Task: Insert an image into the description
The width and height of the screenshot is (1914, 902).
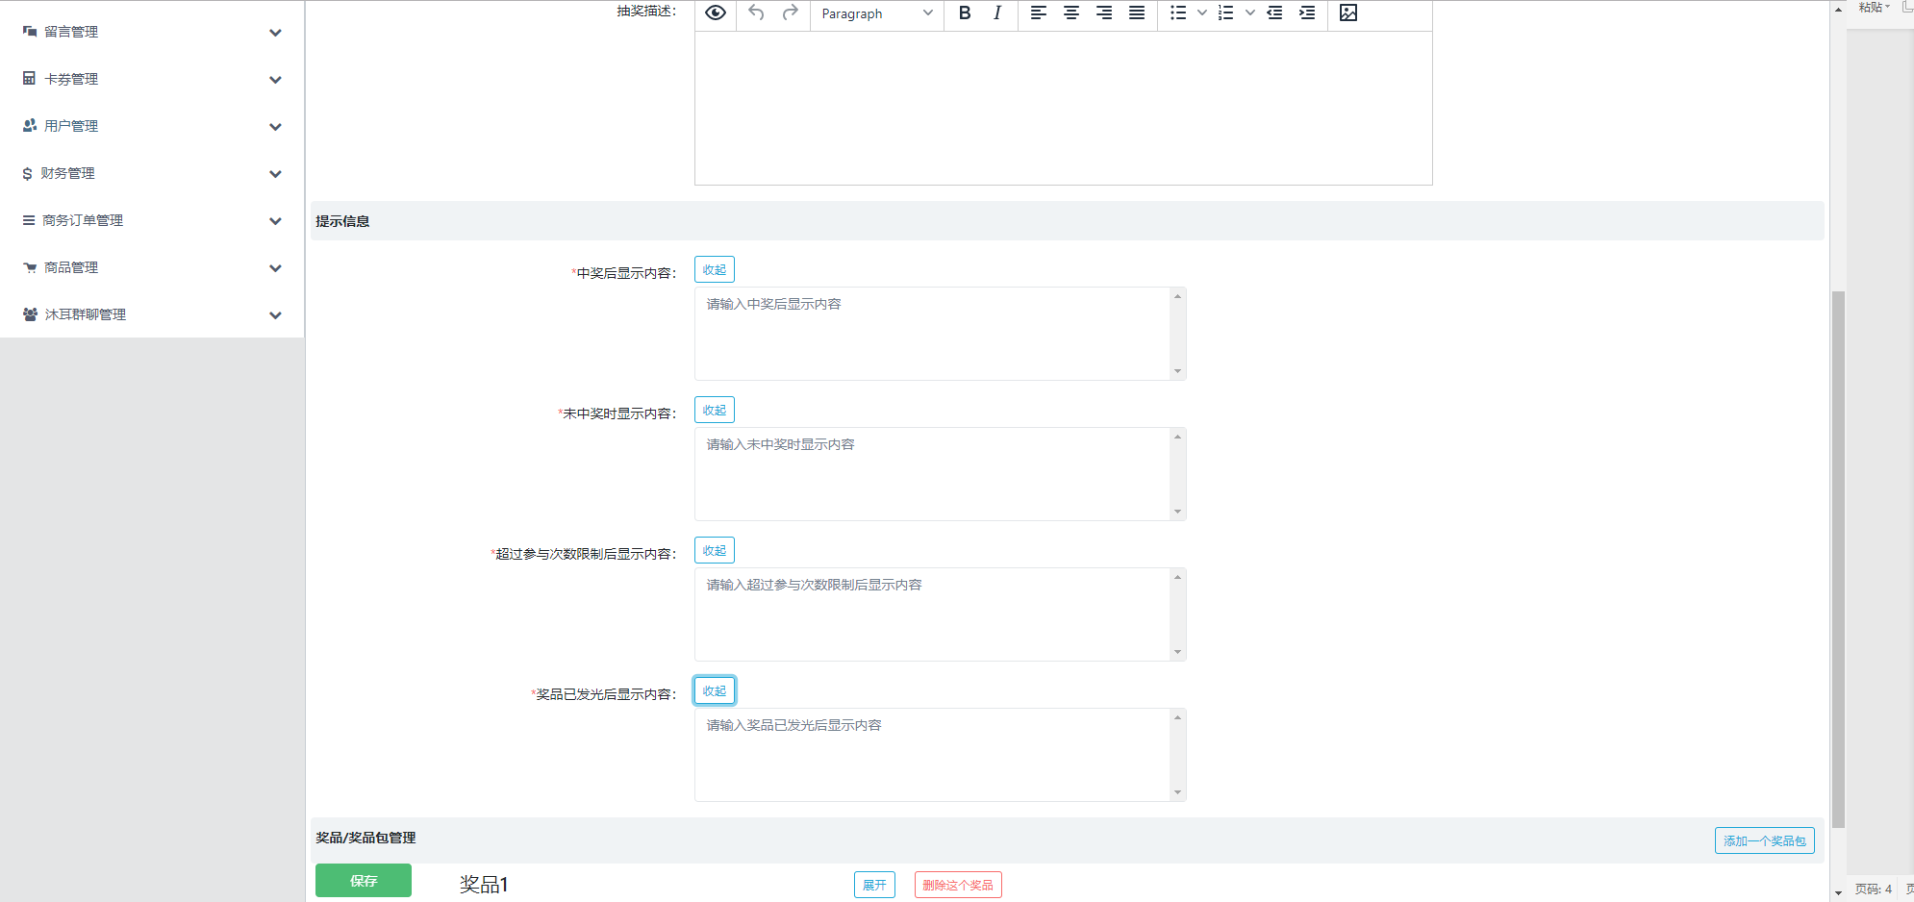Action: click(1348, 13)
